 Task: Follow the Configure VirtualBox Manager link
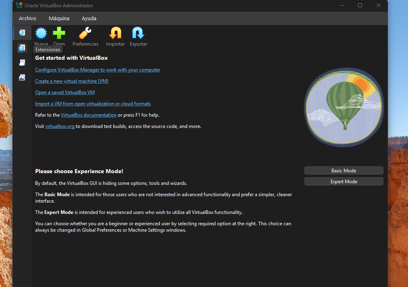(x=98, y=70)
